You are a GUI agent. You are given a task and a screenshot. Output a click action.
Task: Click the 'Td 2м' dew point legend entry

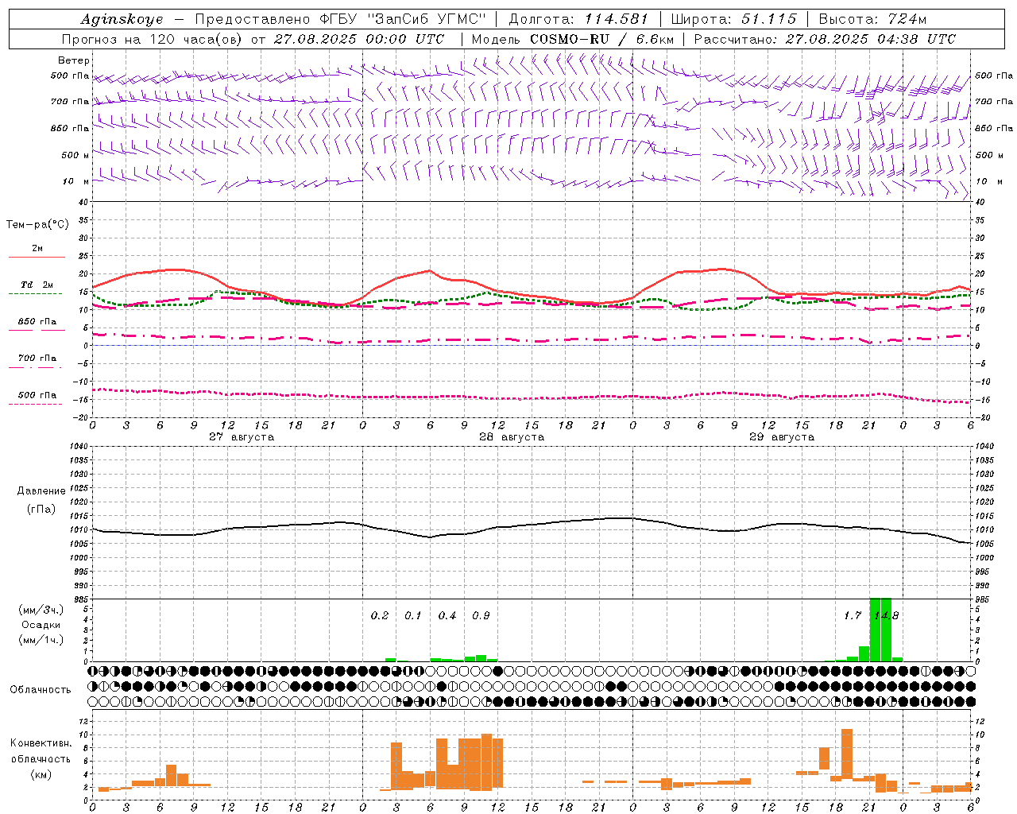tap(37, 285)
